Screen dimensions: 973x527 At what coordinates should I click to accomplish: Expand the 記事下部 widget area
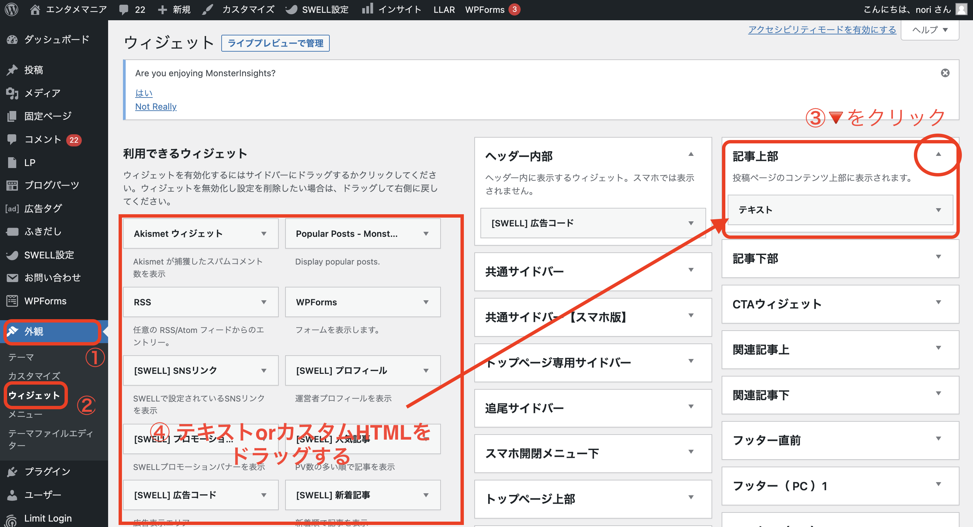coord(938,257)
